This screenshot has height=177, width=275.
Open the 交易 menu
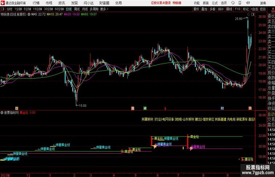pyautogui.click(x=118, y=3)
